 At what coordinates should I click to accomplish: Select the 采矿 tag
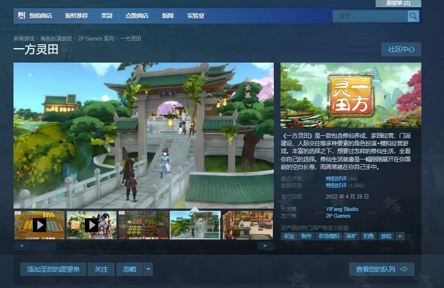click(x=351, y=236)
